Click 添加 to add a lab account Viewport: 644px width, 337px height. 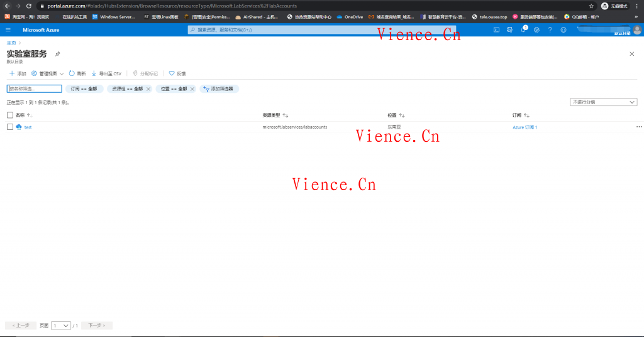point(18,73)
